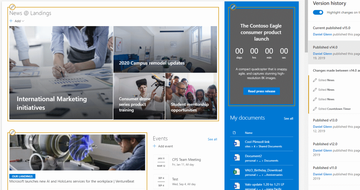Select the CPS Team Meeting event

click(186, 159)
